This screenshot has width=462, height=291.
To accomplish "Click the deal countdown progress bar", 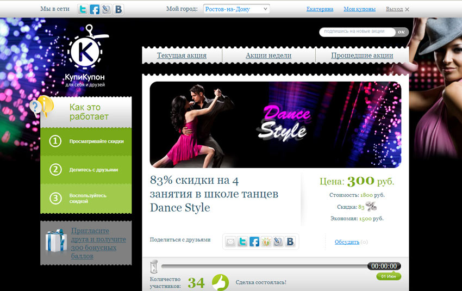I will click(x=264, y=266).
